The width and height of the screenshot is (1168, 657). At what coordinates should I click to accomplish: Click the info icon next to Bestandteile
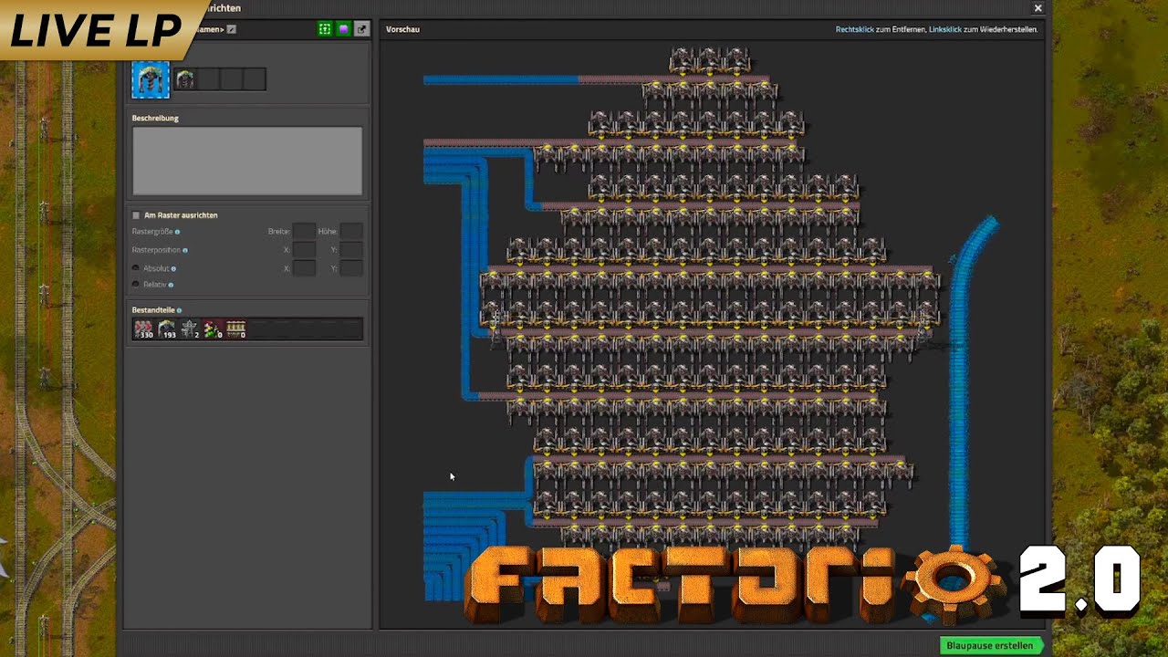(x=179, y=310)
